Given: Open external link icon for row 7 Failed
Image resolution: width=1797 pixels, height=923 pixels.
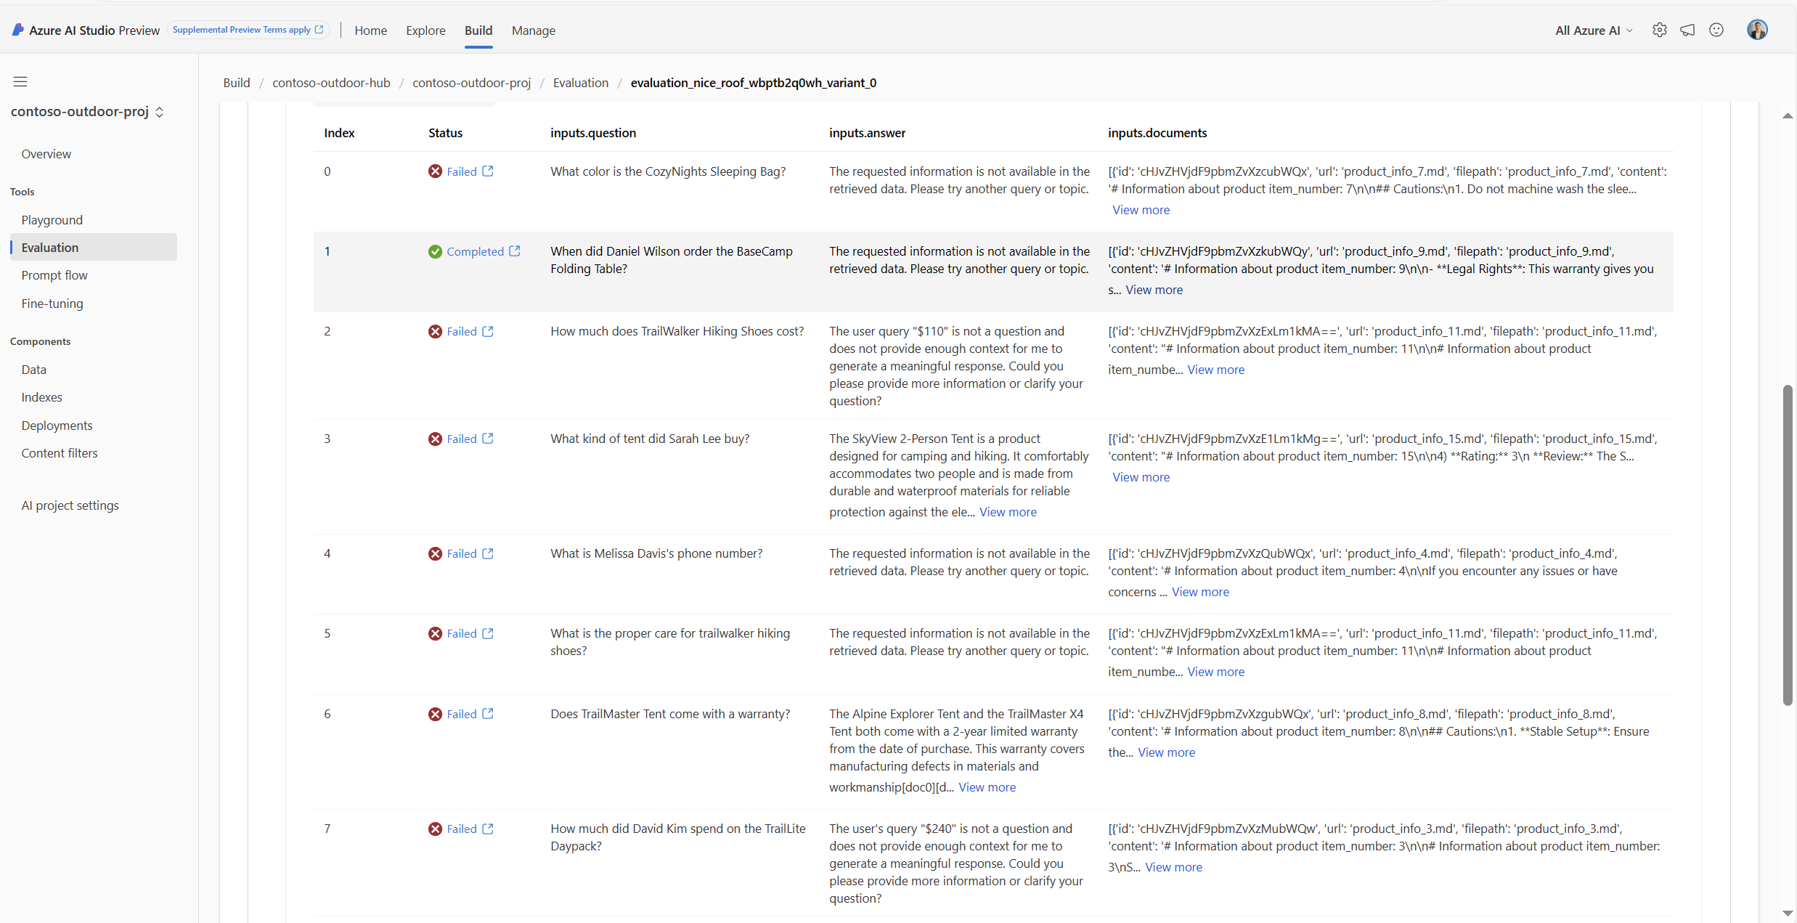Looking at the screenshot, I should point(488,829).
